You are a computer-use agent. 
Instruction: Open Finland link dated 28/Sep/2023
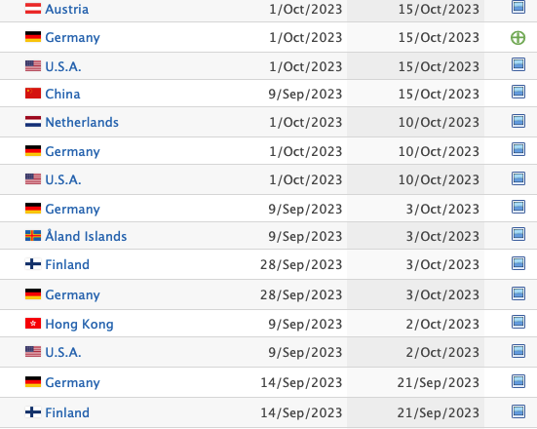[67, 264]
